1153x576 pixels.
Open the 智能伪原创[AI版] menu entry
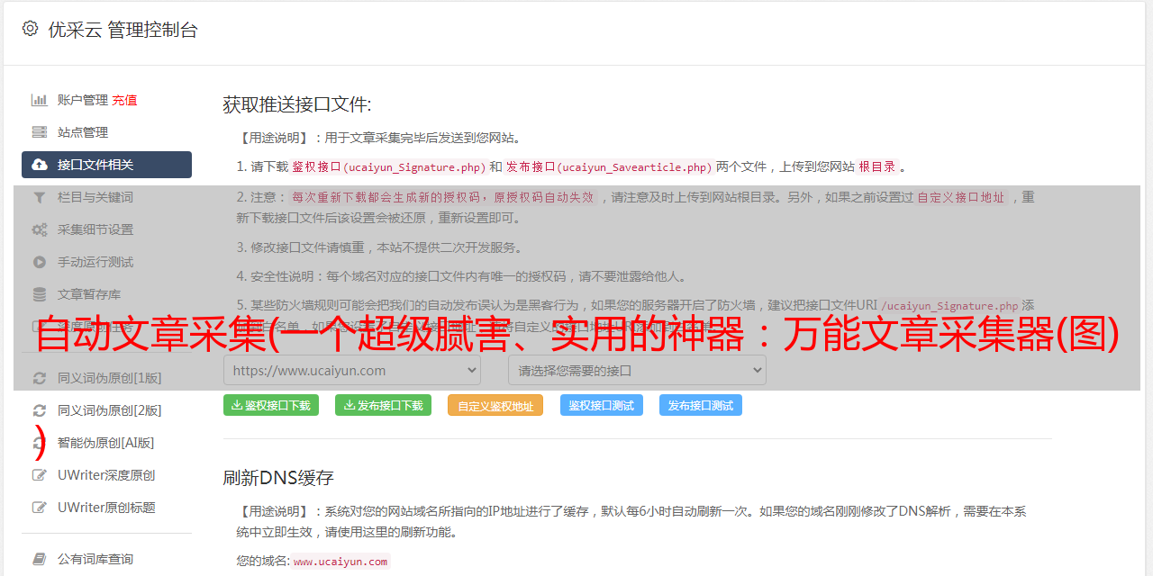tap(106, 443)
